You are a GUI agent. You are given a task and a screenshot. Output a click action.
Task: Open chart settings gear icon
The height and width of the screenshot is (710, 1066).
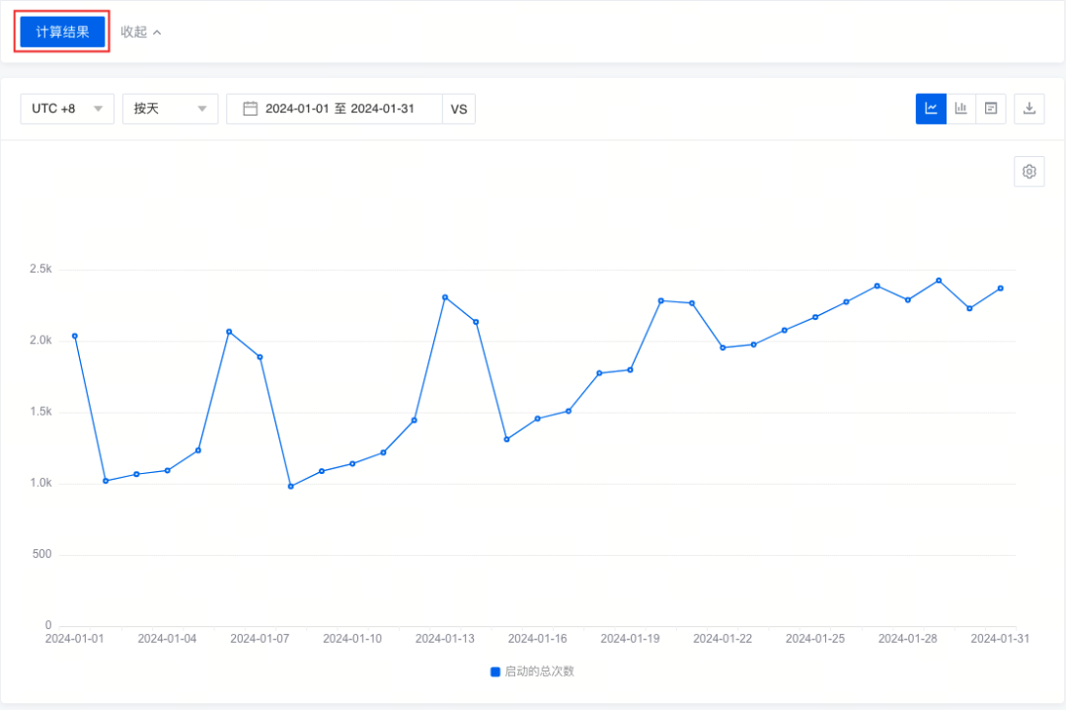click(x=1029, y=172)
